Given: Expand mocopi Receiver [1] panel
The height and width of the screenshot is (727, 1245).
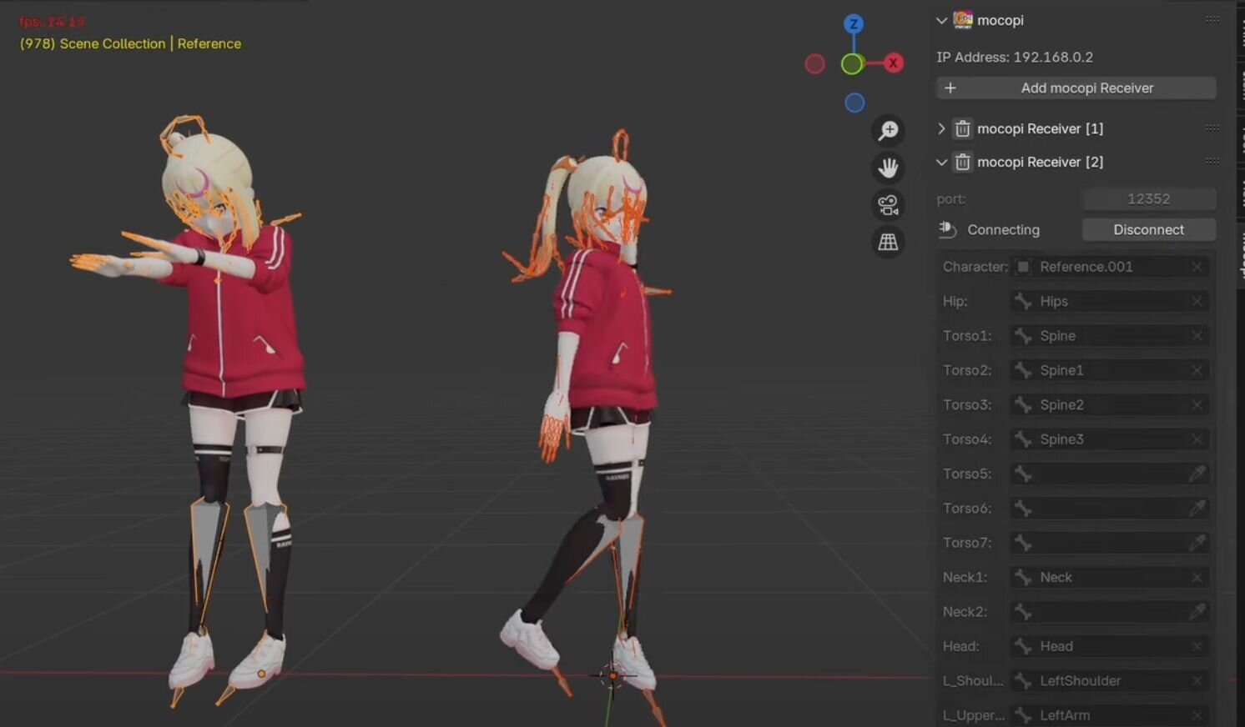Looking at the screenshot, I should [941, 128].
